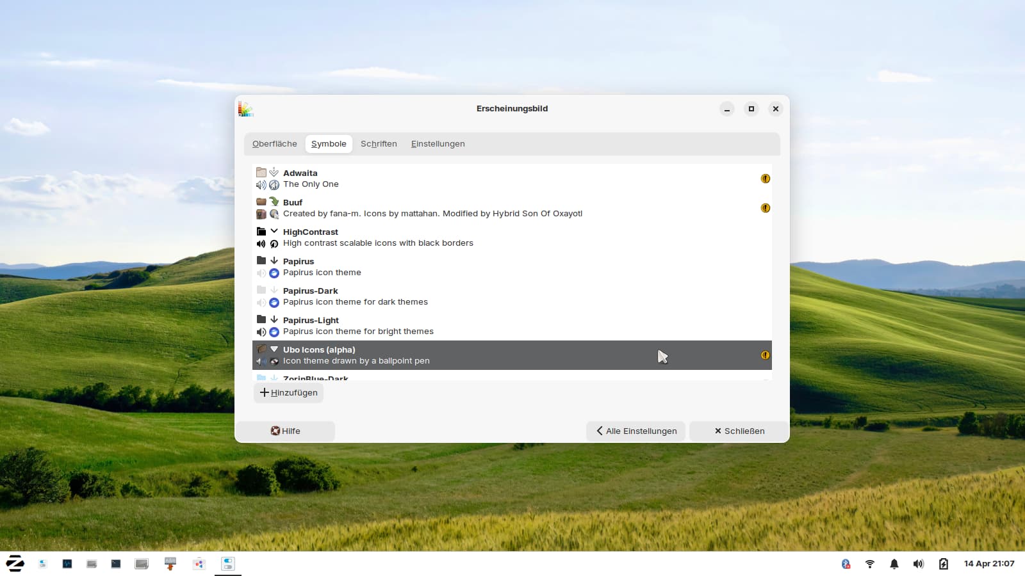Click the Buuf green arrow preview icon
Viewport: 1025px width, 576px height.
coord(274,202)
